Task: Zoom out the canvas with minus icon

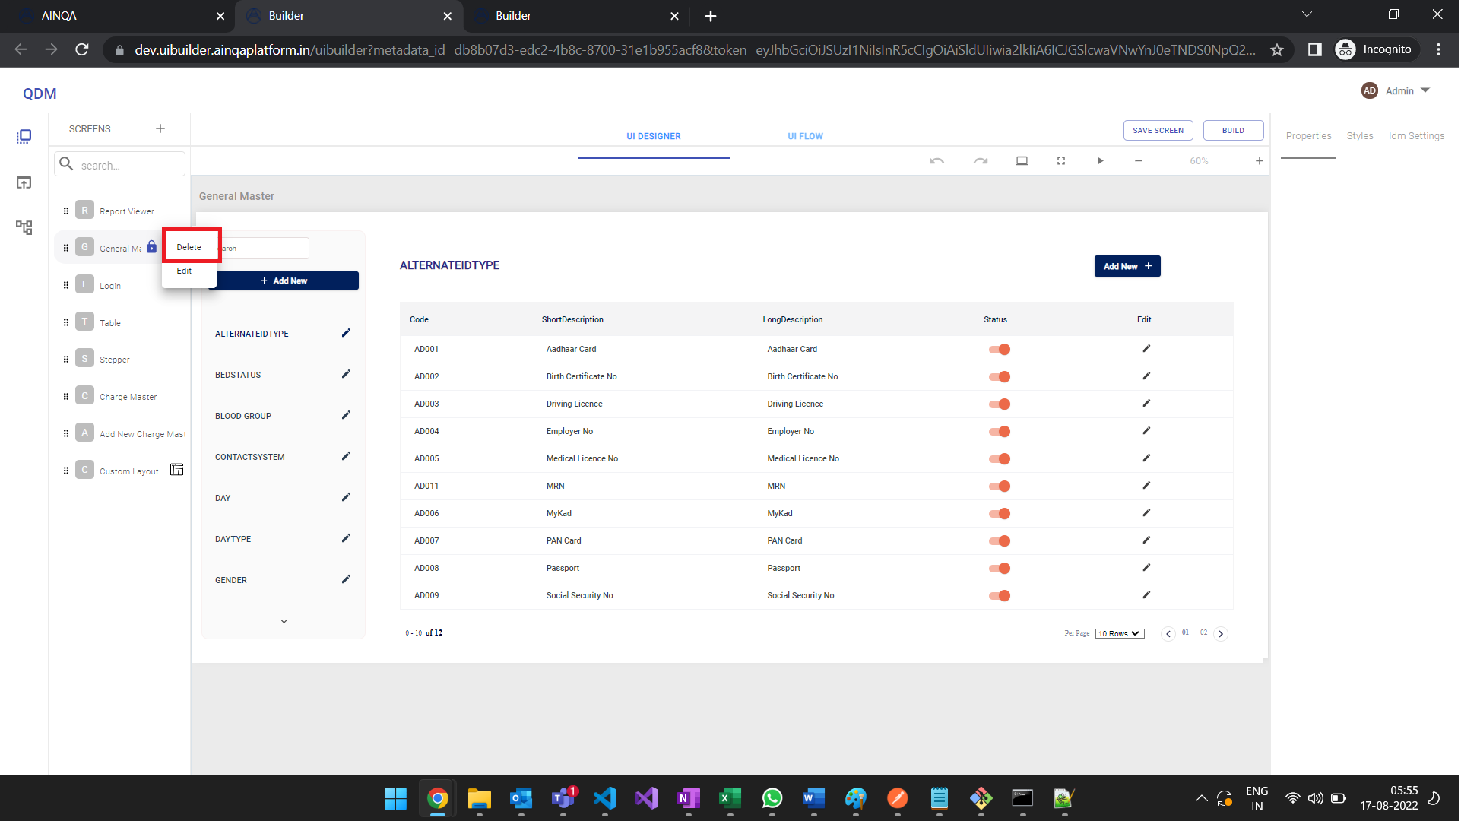Action: tap(1139, 161)
